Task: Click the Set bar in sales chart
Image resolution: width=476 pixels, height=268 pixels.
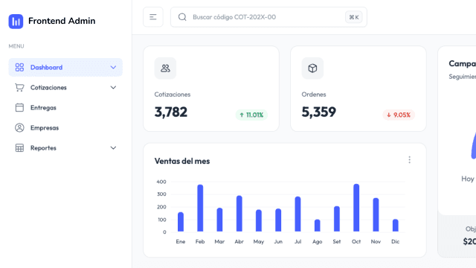Action: point(337,219)
